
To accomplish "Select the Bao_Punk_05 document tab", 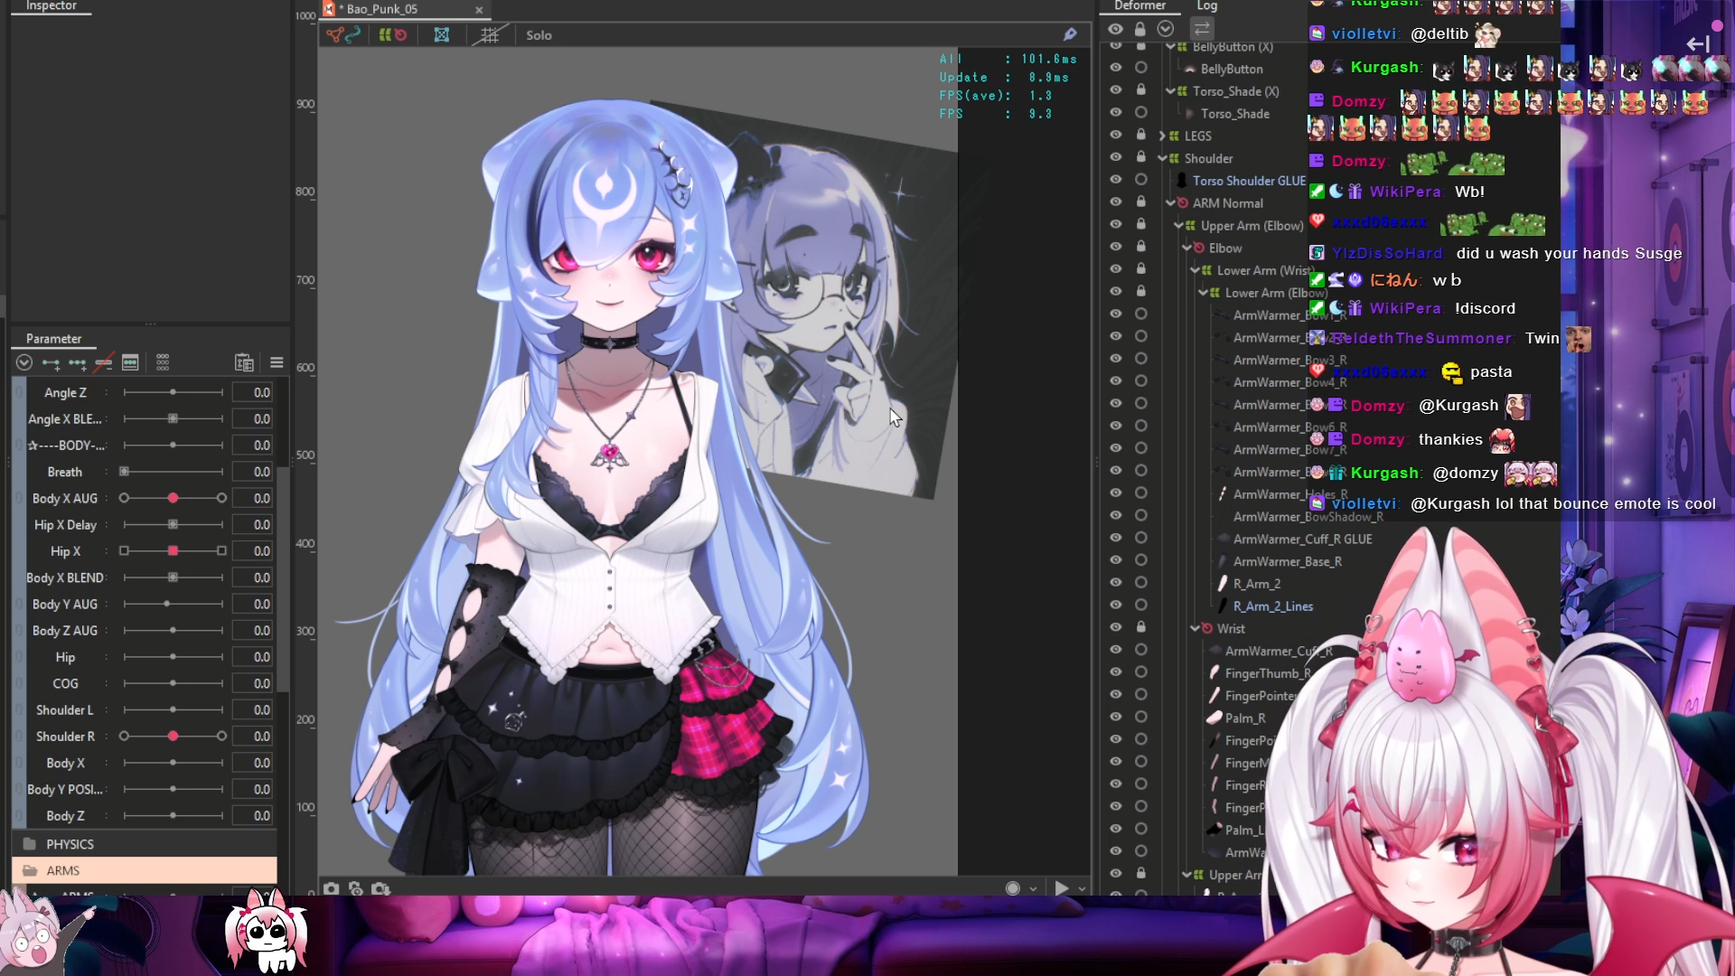I will [383, 9].
